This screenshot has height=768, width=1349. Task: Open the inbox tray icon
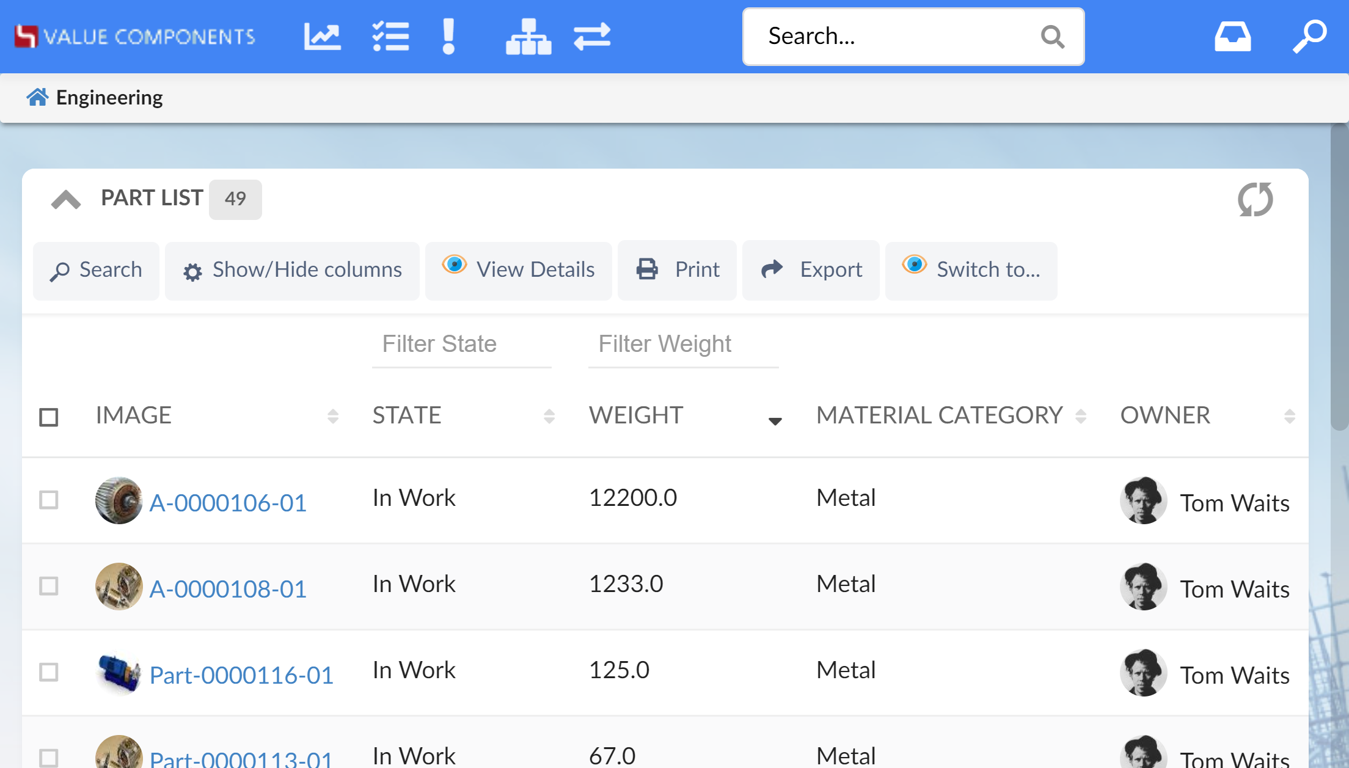coord(1232,37)
